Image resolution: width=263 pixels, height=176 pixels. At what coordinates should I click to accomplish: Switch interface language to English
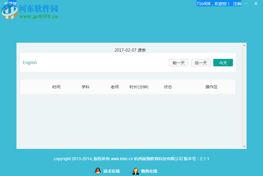(x=30, y=62)
